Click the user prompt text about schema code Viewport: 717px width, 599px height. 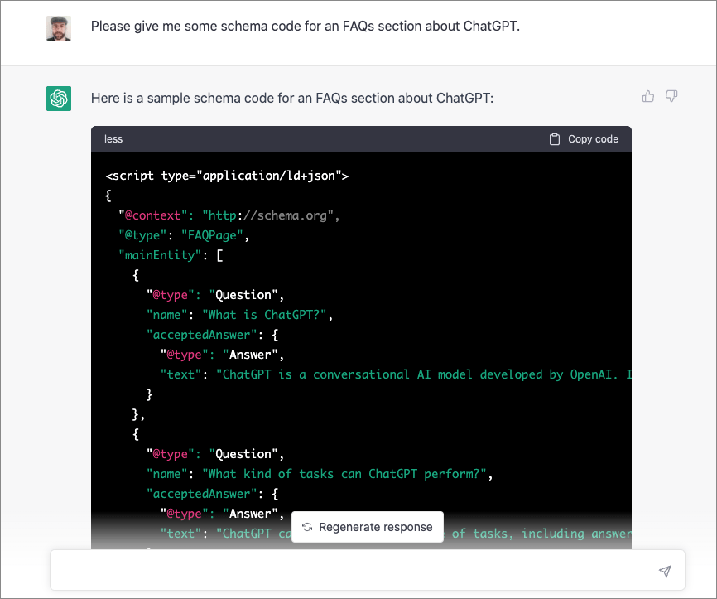coord(306,26)
